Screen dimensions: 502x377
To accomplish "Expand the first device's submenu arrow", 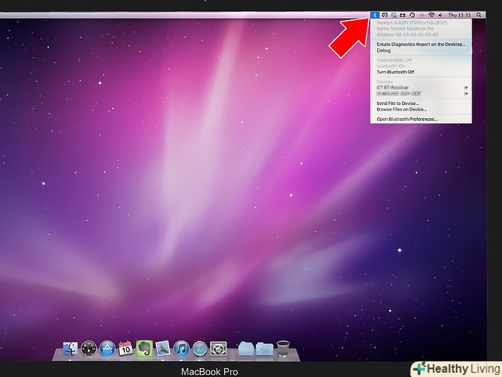I will [x=466, y=88].
